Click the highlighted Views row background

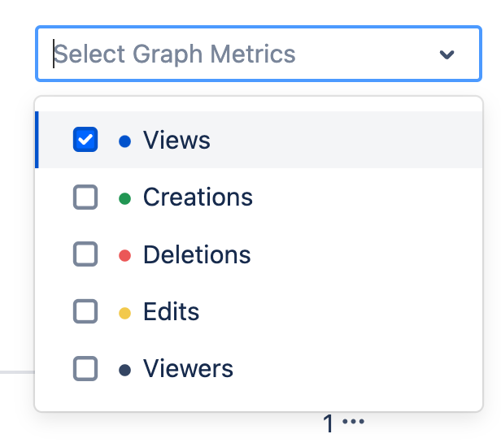click(x=342, y=140)
